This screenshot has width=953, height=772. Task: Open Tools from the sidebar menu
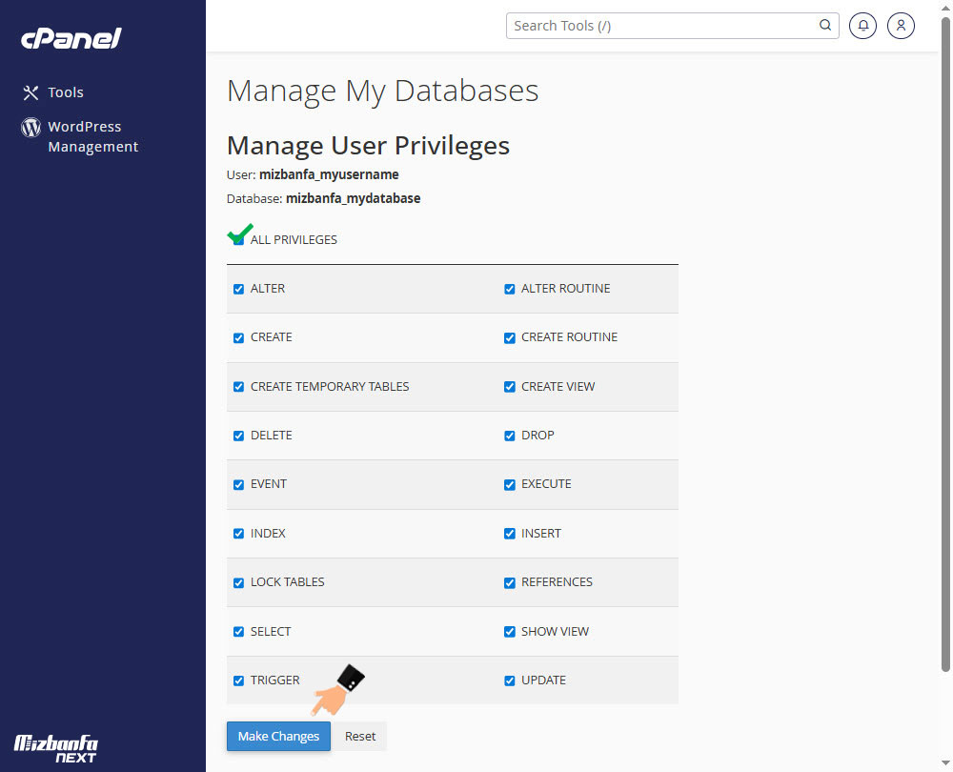click(66, 92)
